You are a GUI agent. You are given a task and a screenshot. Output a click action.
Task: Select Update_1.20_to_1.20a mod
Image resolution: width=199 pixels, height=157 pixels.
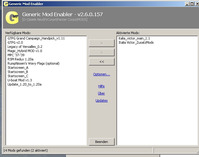25,84
